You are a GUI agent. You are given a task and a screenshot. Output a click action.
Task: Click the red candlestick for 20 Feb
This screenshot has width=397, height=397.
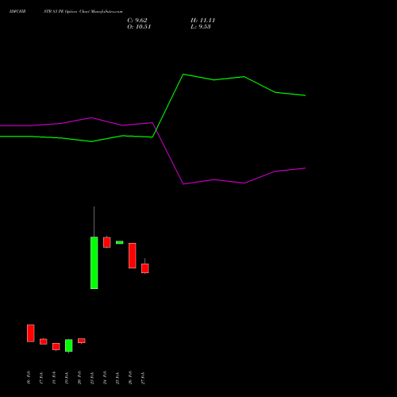pos(82,341)
